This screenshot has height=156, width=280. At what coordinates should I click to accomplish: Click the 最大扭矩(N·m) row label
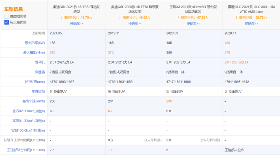point(34,53)
